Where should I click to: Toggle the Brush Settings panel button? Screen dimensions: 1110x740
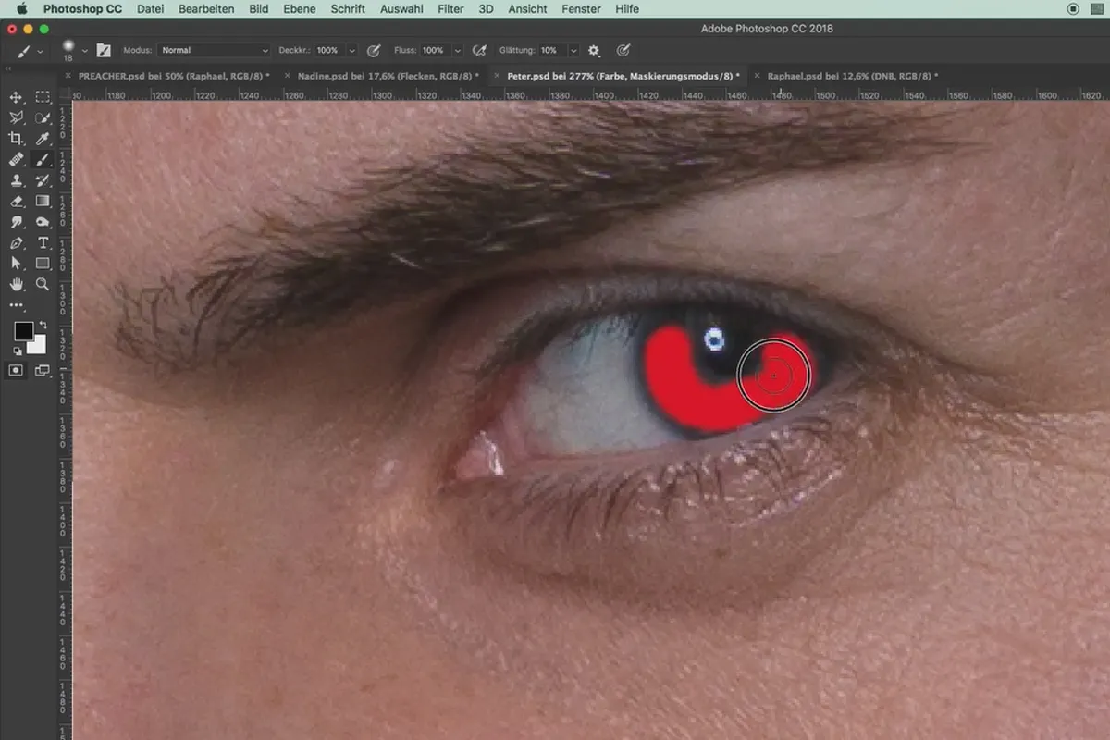[104, 50]
